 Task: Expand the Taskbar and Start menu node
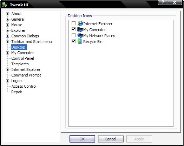[x=7, y=42]
